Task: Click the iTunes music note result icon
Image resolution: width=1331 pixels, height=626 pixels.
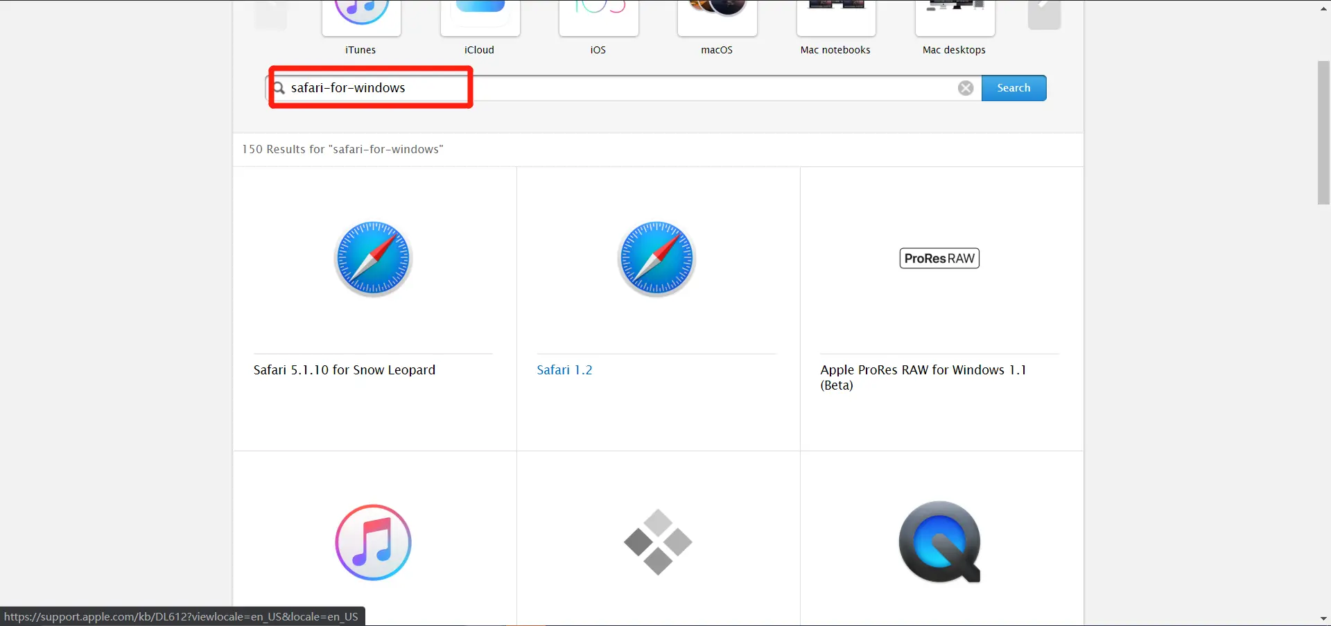Action: click(373, 542)
